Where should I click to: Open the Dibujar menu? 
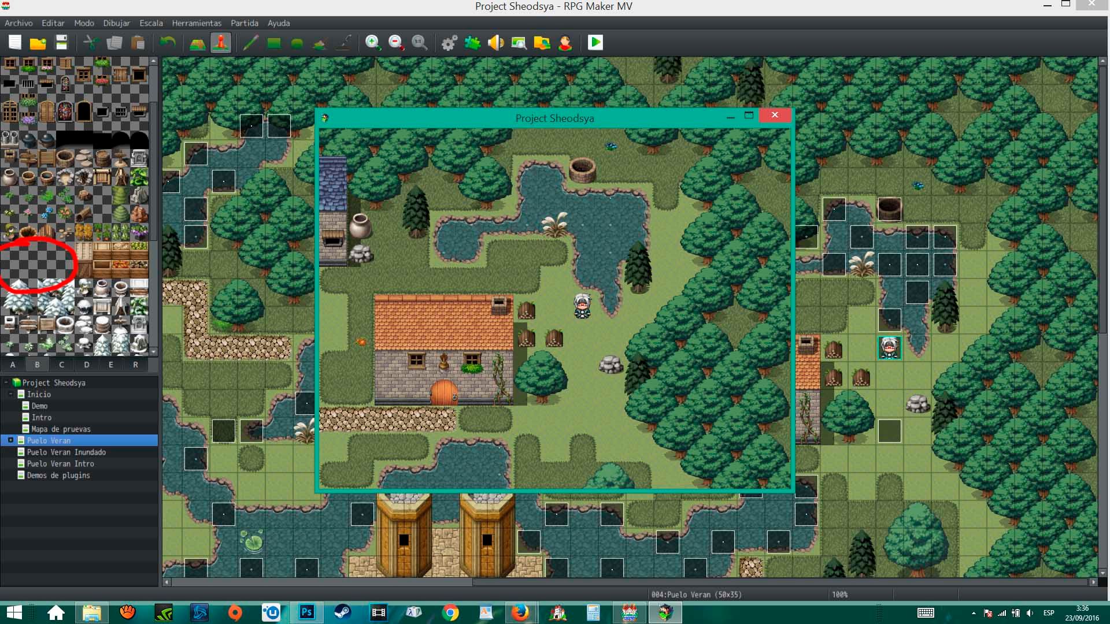pos(116,23)
